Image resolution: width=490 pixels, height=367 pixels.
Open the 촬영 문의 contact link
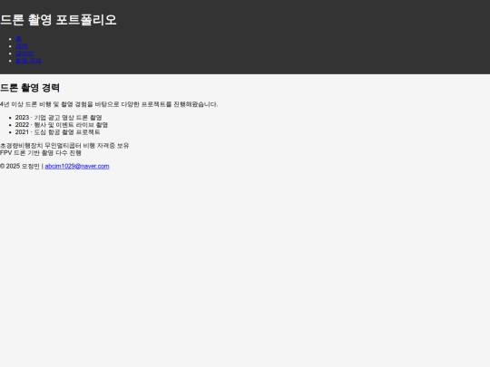pos(28,61)
